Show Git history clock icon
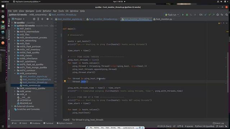Image resolution: width=230 pixels, height=129 pixels. pyautogui.click(x=218, y=15)
